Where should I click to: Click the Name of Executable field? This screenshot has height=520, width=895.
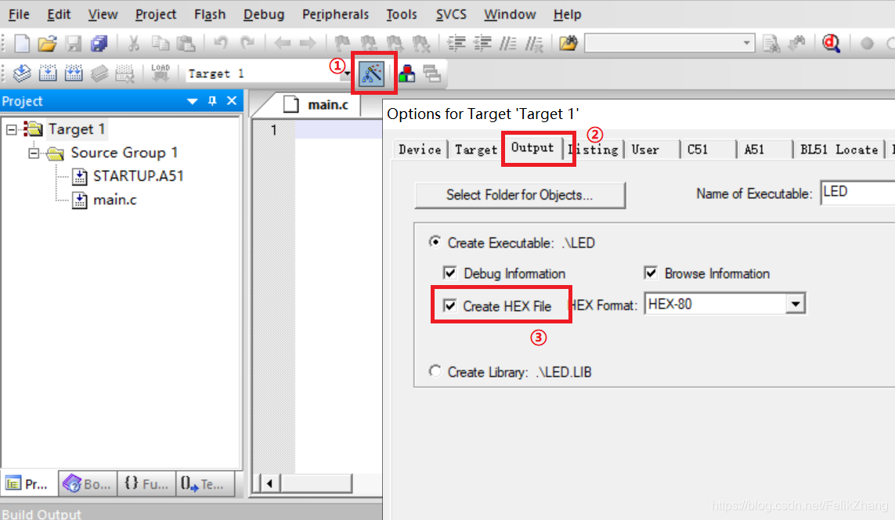858,193
